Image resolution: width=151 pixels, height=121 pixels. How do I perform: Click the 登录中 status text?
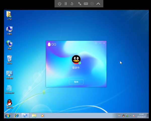[76, 68]
